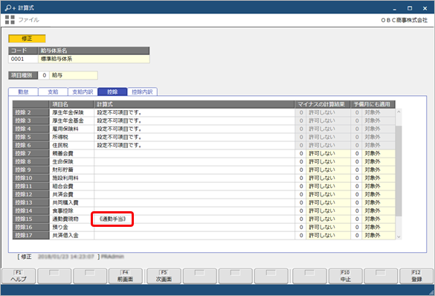Click the コード field showing 0001
This screenshot has height=296, width=435.
coord(23,59)
